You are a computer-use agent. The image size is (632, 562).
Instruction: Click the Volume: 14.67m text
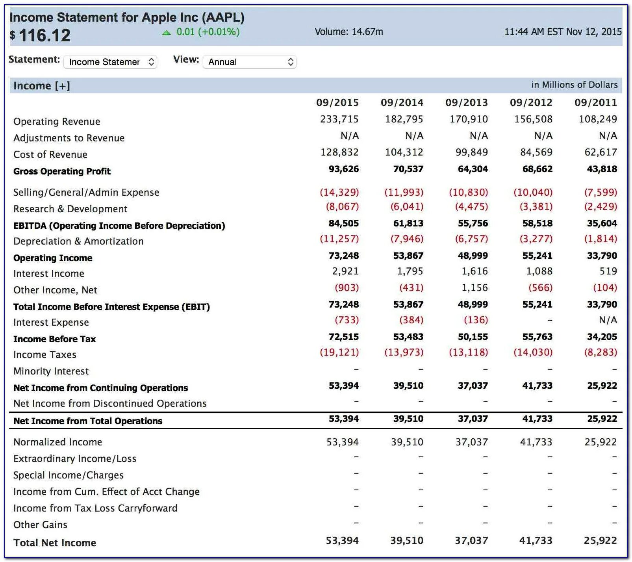[x=349, y=32]
